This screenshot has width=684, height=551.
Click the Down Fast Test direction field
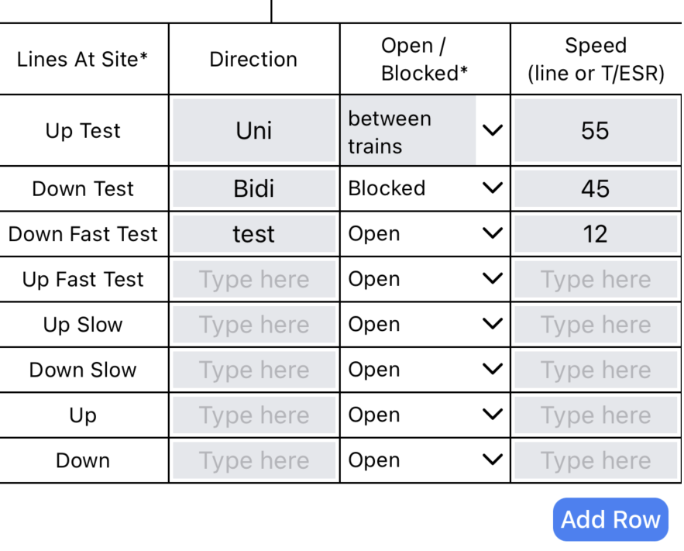pos(254,234)
